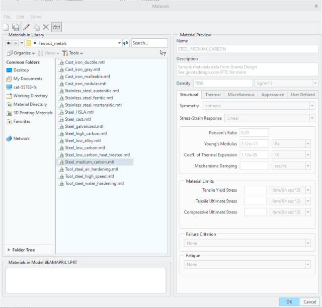Image resolution: width=322 pixels, height=308 pixels.
Task: Refresh the folder listing with the refresh icon
Action: pyautogui.click(x=126, y=43)
